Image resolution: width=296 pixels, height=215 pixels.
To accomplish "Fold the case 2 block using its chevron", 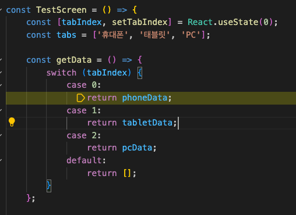I will coord(1,135).
